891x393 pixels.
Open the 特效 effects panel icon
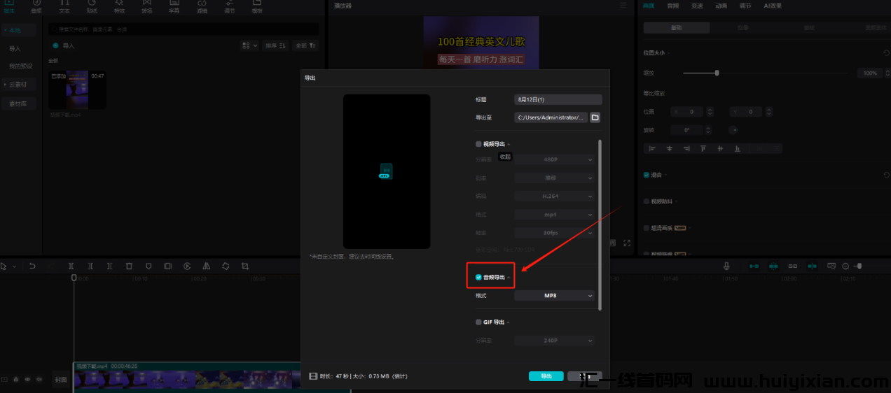point(119,6)
